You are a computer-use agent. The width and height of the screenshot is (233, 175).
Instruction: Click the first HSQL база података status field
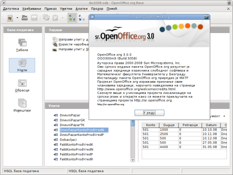(x=34, y=171)
